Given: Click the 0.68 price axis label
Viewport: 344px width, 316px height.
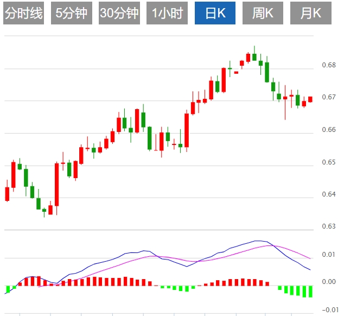Looking at the screenshot, I should click(x=328, y=66).
